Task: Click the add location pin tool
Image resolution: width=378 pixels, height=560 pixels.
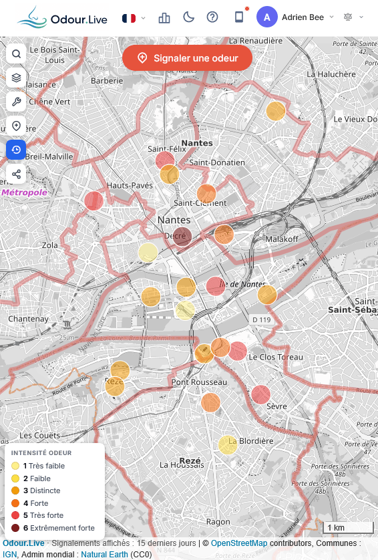Action: coord(16,126)
